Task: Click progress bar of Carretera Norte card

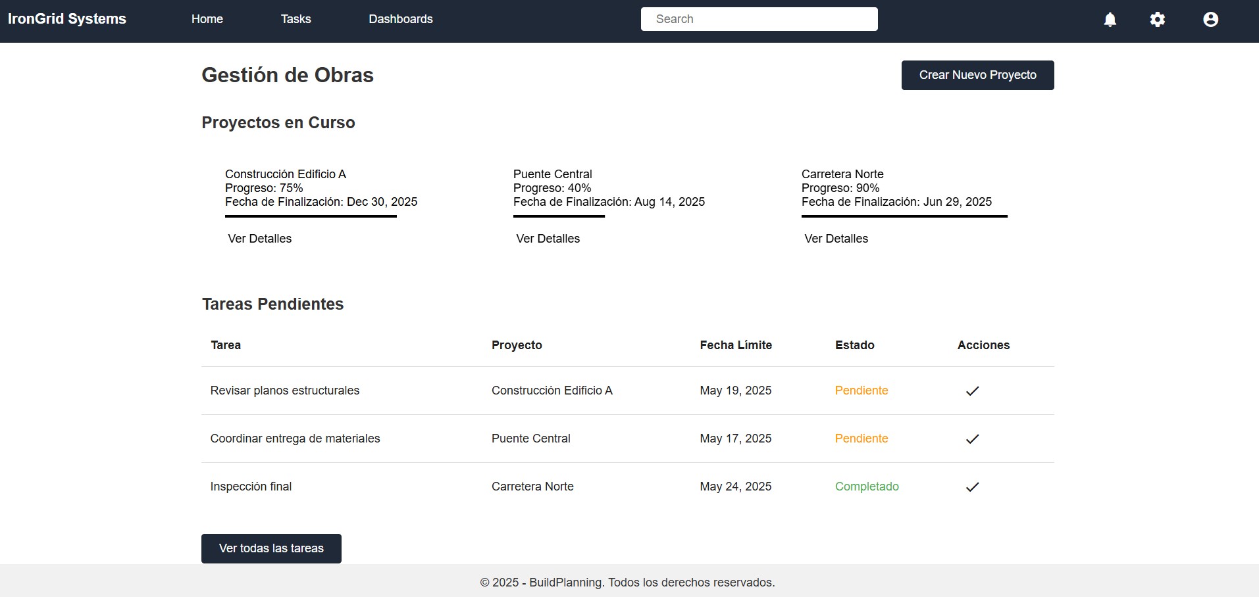Action: point(904,216)
